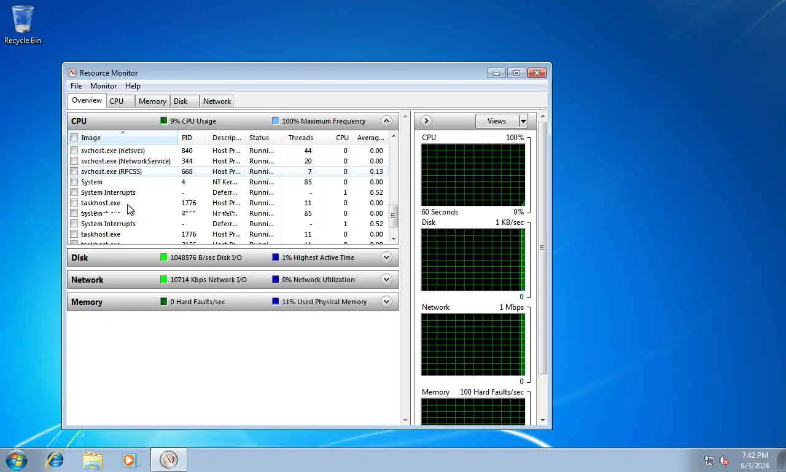Click the 0.13 average CPU value
The height and width of the screenshot is (472, 786).
click(x=376, y=171)
